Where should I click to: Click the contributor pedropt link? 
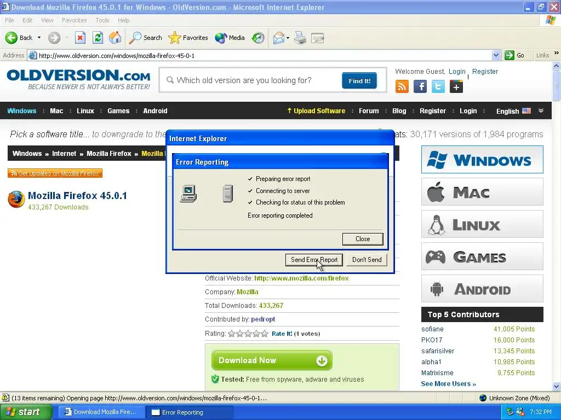tap(263, 319)
